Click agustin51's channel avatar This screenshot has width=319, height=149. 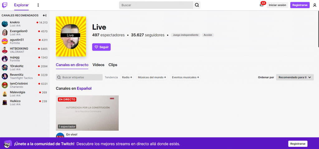click(5, 41)
